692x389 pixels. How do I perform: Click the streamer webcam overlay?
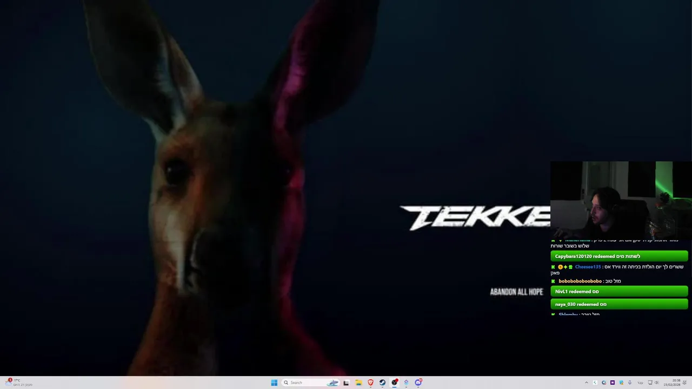tap(621, 200)
